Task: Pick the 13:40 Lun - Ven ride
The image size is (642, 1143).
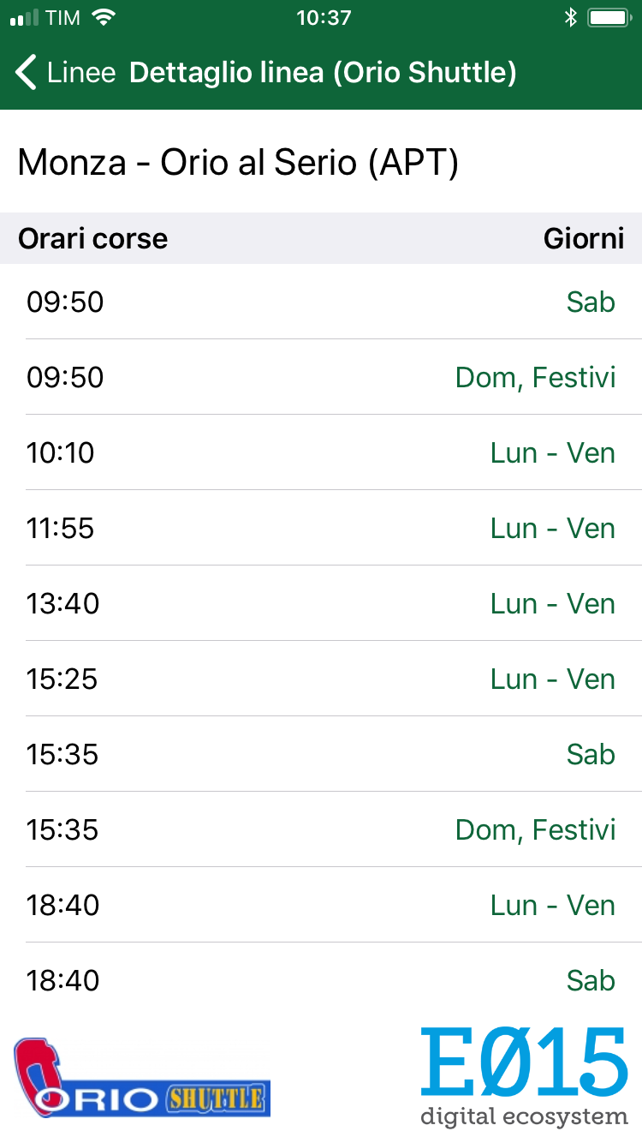Action: point(321,603)
